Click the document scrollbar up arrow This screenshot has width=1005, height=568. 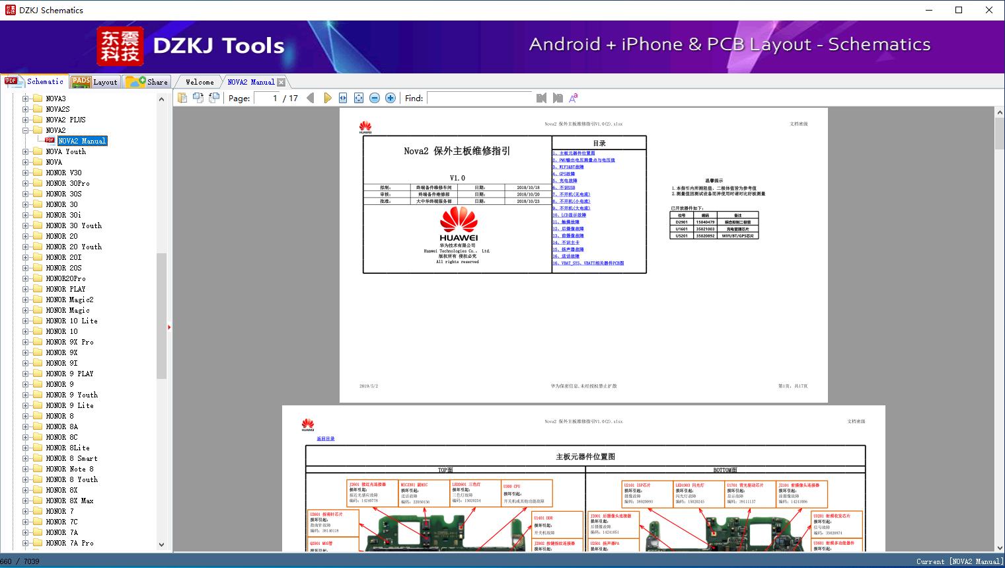point(1000,113)
